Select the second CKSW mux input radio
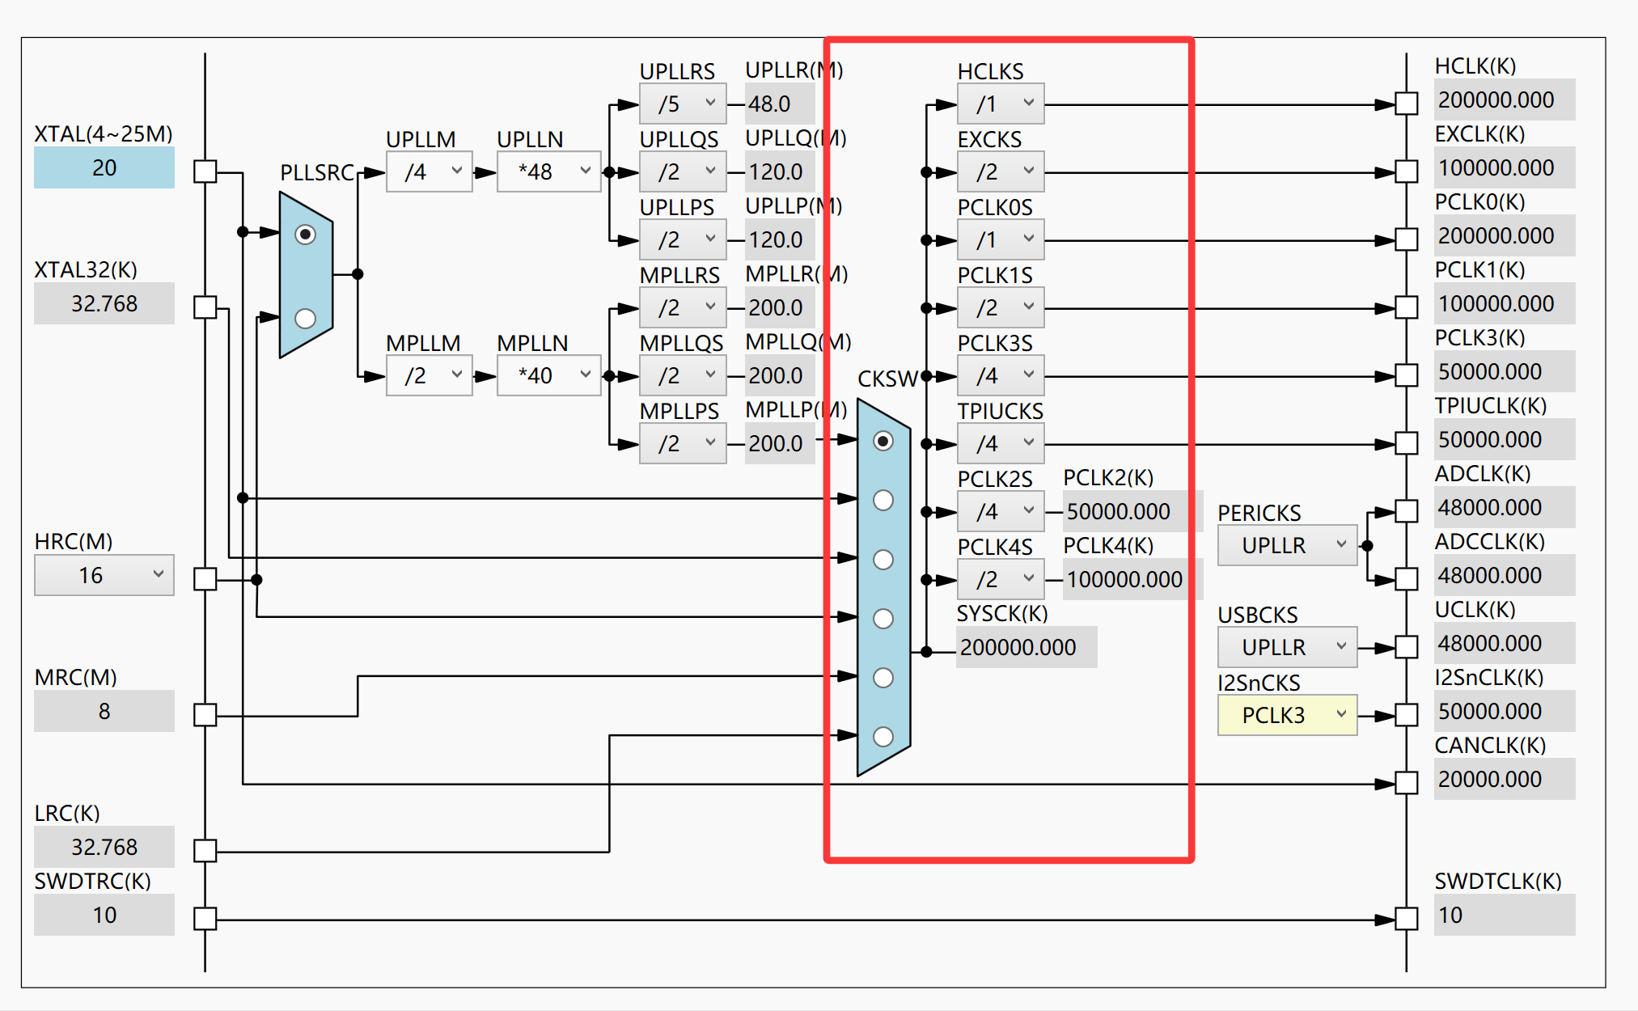The image size is (1638, 1011). [883, 501]
